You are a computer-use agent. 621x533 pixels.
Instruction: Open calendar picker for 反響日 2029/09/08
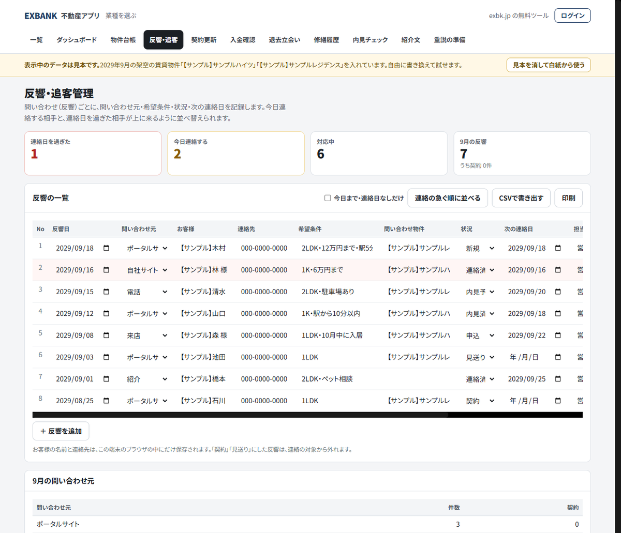pos(107,335)
